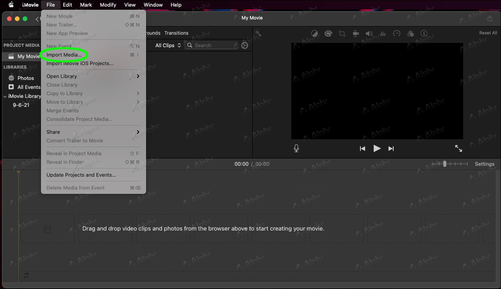Screen dimensions: 501x289
Task: Open the All Clips filter dropdown
Action: 168,46
